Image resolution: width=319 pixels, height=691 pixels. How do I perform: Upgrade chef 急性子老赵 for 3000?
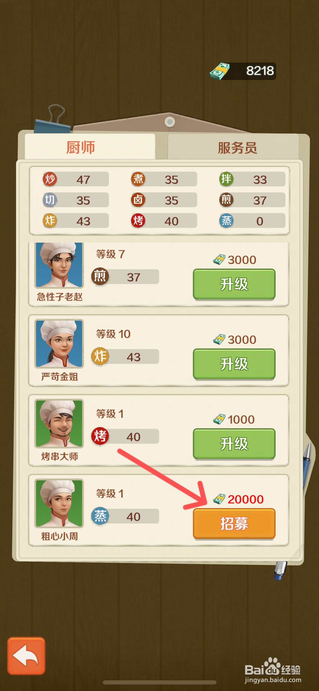click(x=234, y=284)
